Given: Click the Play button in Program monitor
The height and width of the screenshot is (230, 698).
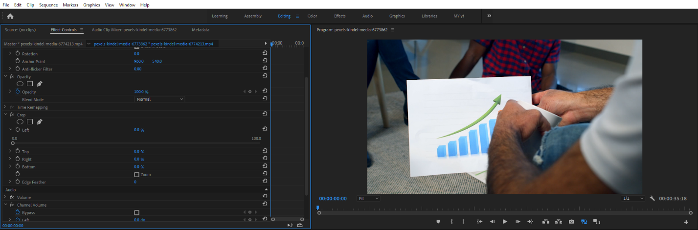Looking at the screenshot, I should [505, 222].
